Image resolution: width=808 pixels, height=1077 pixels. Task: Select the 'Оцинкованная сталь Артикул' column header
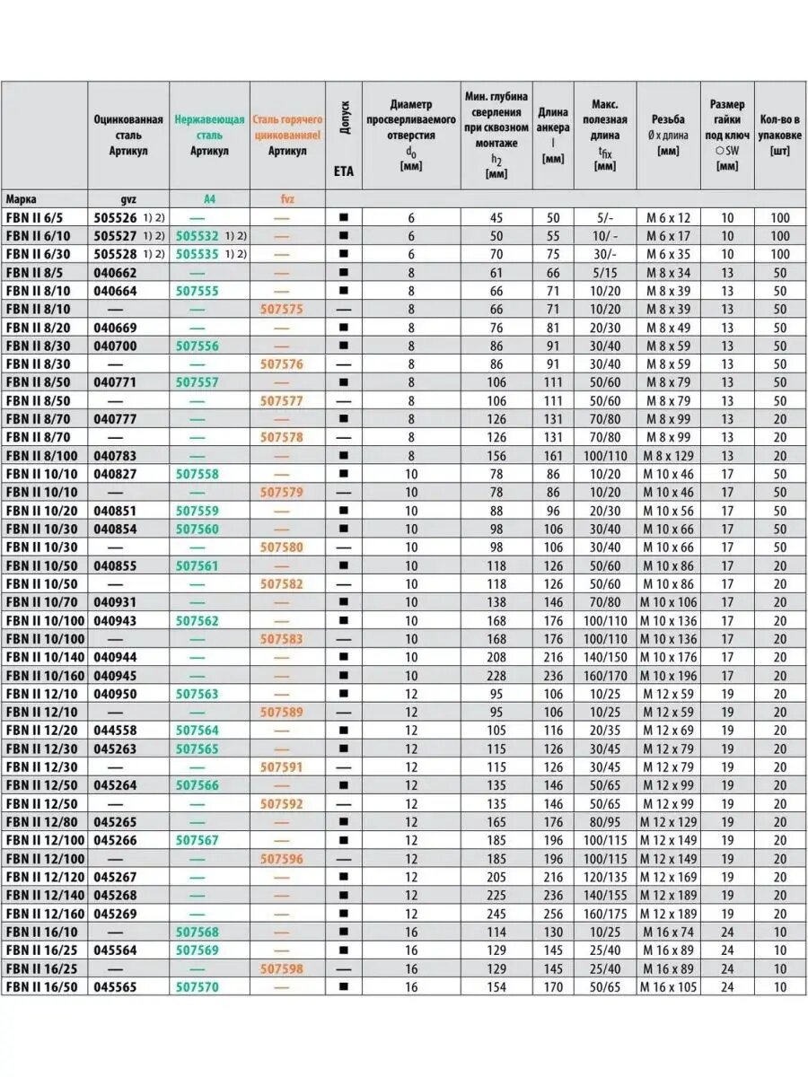click(x=128, y=135)
